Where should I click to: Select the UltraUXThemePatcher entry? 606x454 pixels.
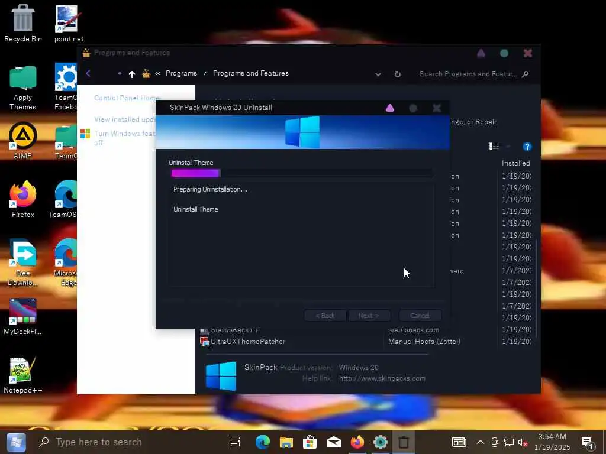click(248, 342)
